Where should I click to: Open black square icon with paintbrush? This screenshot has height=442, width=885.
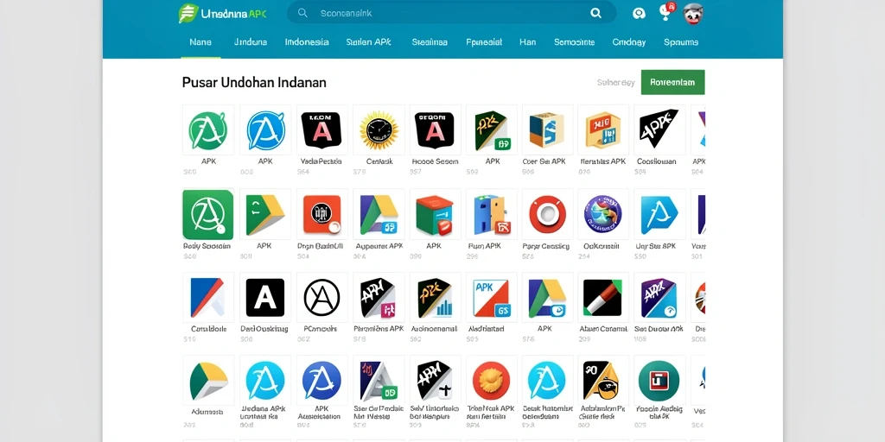(603, 298)
